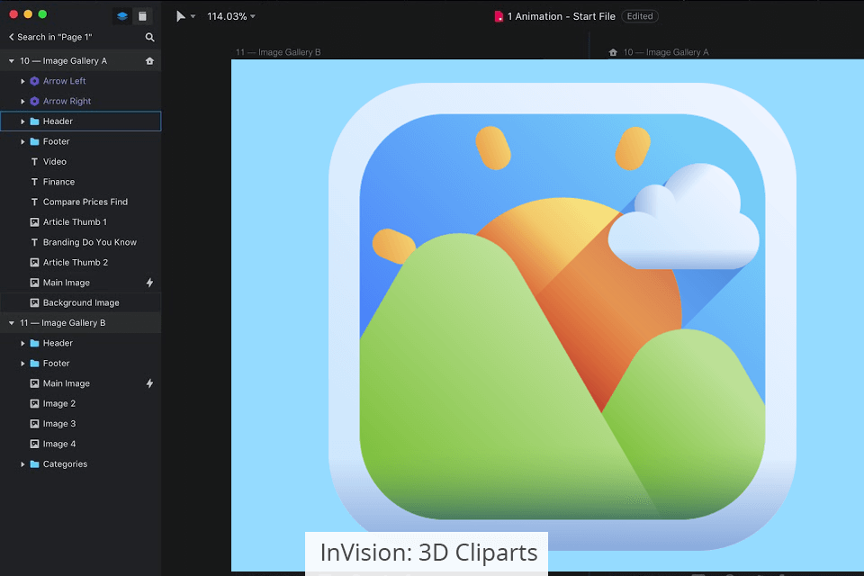Click the image icon of Background Image

(x=34, y=302)
